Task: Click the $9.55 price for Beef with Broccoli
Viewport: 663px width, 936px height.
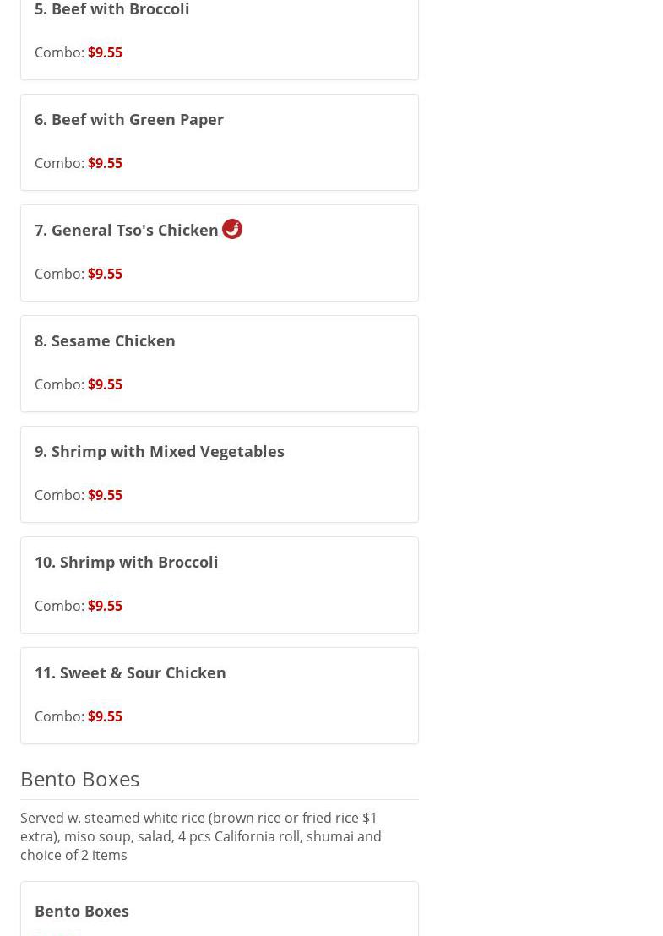Action: click(105, 52)
